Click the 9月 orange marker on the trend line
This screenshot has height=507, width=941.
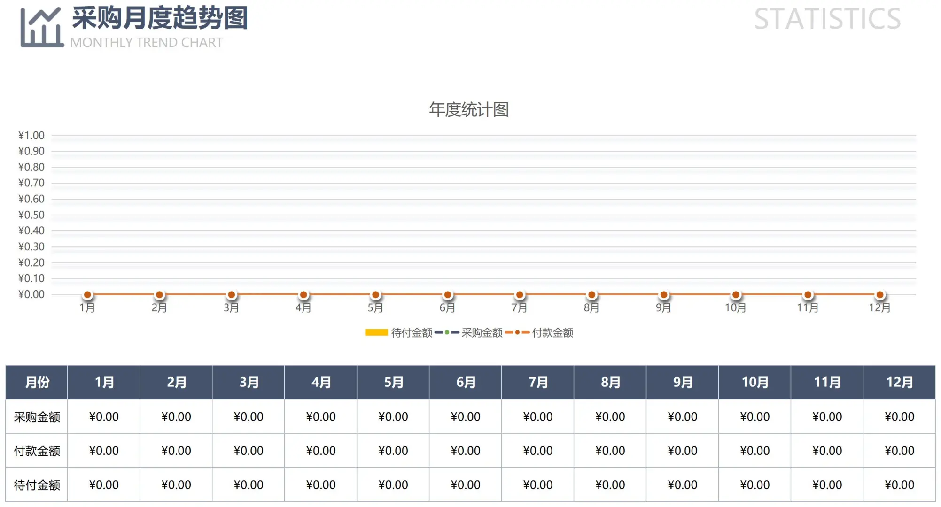664,294
